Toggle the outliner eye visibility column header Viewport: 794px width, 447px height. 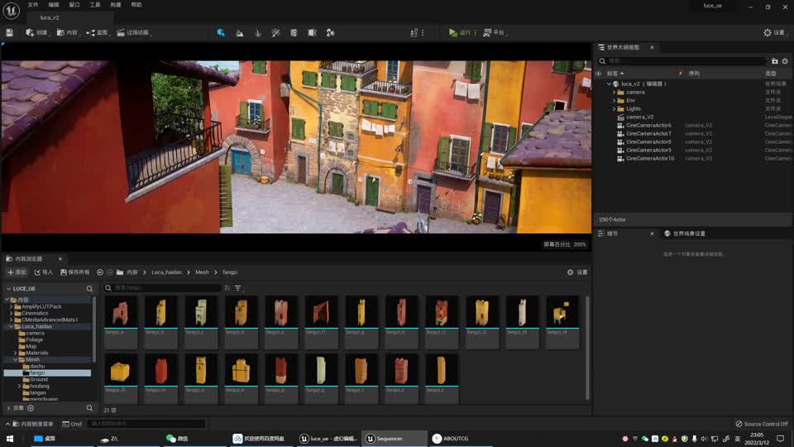(x=599, y=74)
